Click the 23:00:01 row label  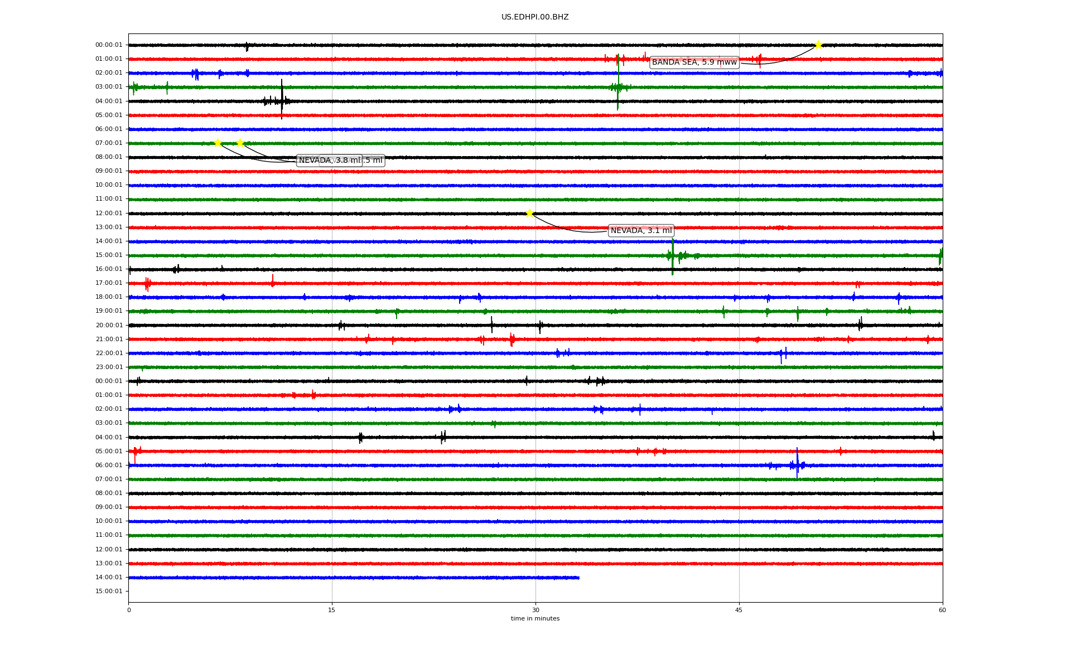click(x=109, y=367)
